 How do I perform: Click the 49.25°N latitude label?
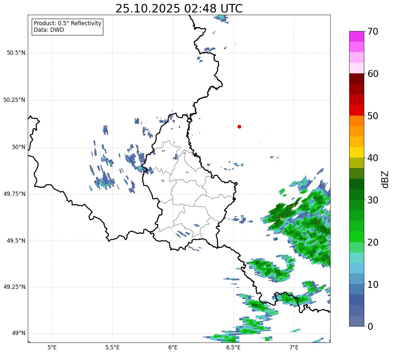14,287
